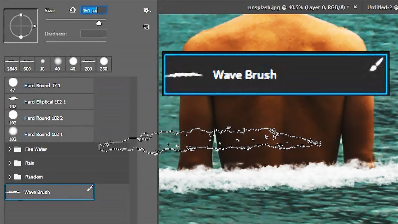
Task: Choose the Hard Round 102 2 brush
Action: pos(49,118)
